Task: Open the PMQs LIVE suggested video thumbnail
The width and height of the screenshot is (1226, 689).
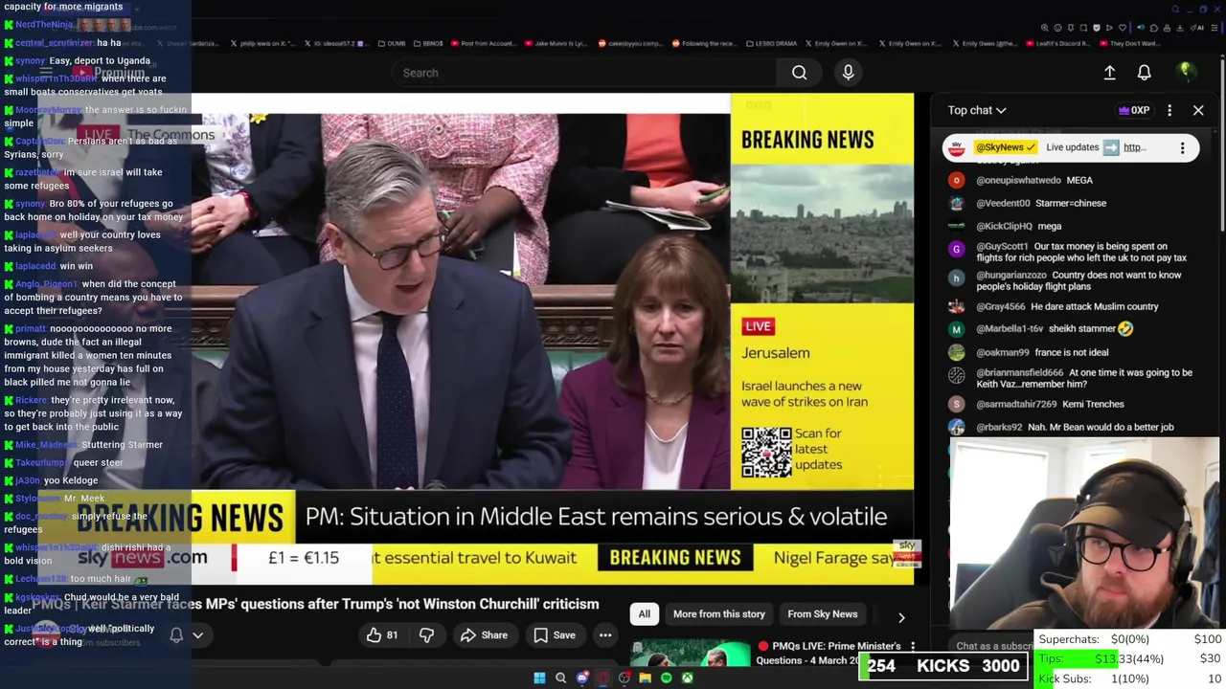Action: click(690, 654)
